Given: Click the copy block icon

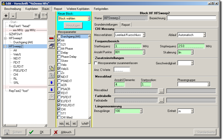Looking at the screenshot, I should (51, 68).
